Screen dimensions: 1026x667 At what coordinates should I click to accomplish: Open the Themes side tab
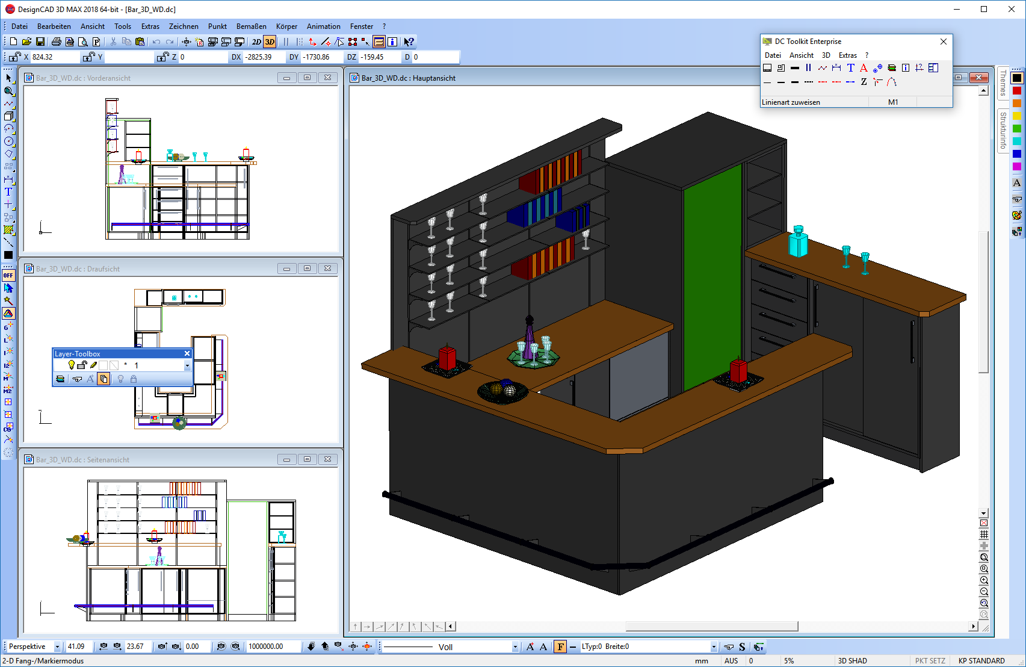1003,83
